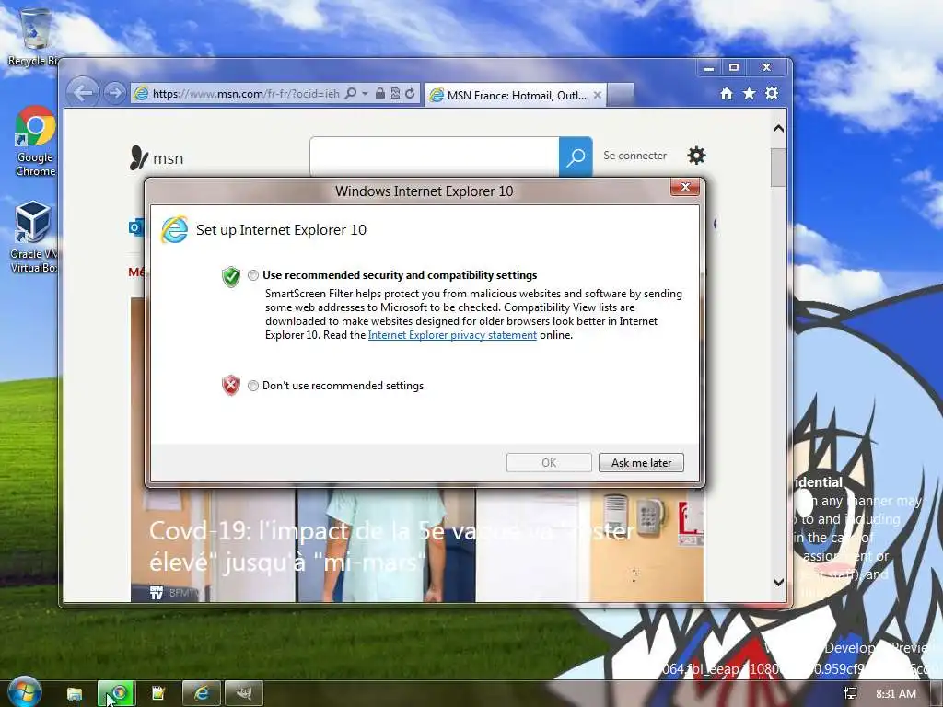
Task: Select Oracle VM VirtualBox desktop shortcut
Action: coord(33,237)
